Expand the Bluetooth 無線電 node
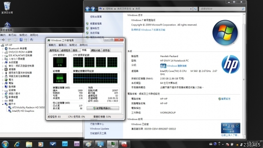 click(x=3, y=49)
